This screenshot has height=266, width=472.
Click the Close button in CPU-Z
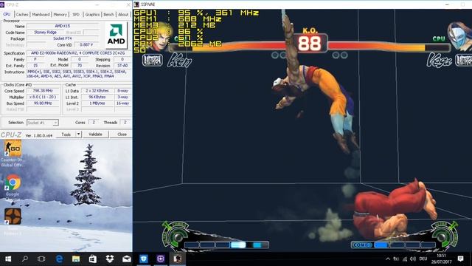(122, 134)
